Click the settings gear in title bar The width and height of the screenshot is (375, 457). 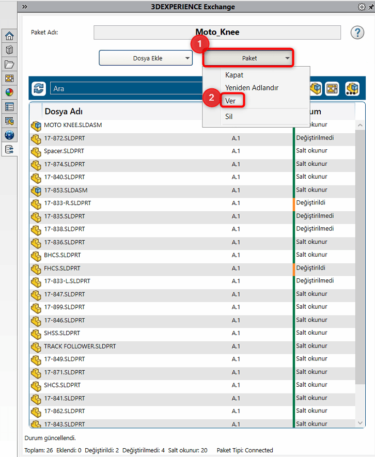[362, 7]
